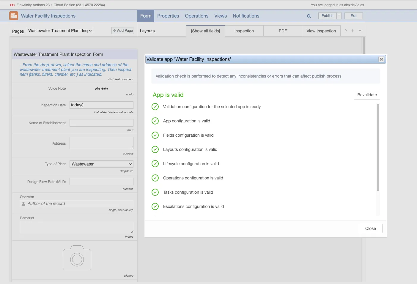This screenshot has height=284, width=417.
Task: Click the Name of Establishment input field
Action: click(101, 123)
